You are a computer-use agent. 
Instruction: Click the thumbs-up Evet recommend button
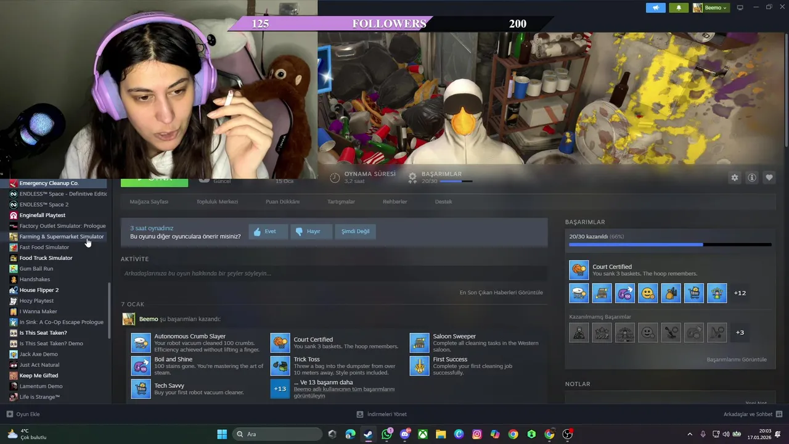268,231
